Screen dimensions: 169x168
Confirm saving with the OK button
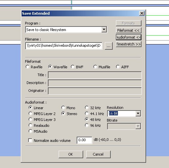[x=71, y=154]
